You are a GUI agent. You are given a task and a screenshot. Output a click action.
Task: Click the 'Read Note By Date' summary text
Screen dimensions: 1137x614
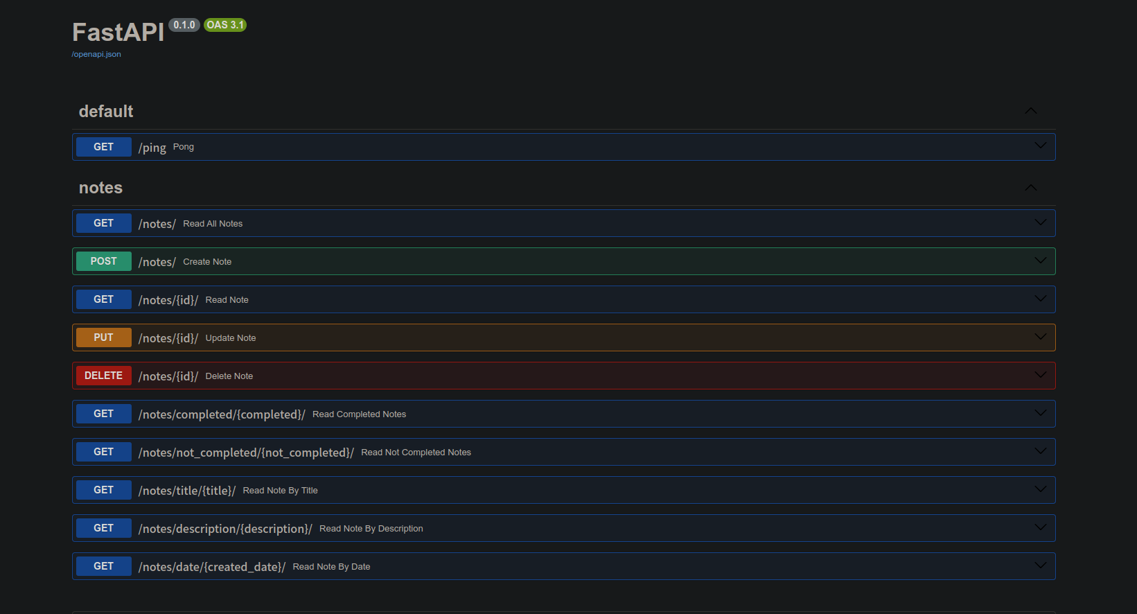coord(332,567)
